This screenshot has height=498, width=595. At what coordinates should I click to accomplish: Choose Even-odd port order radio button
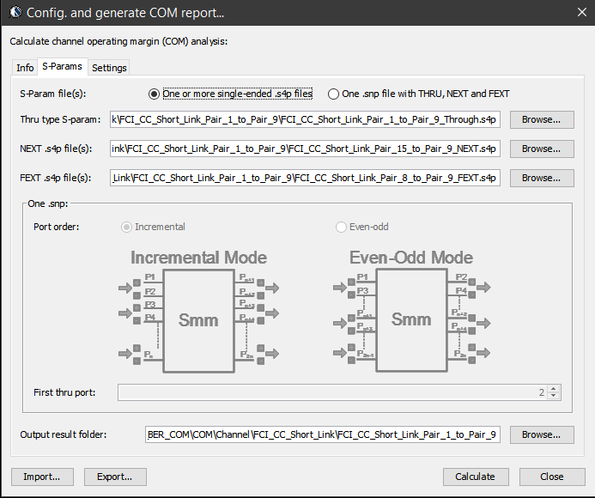click(x=342, y=227)
